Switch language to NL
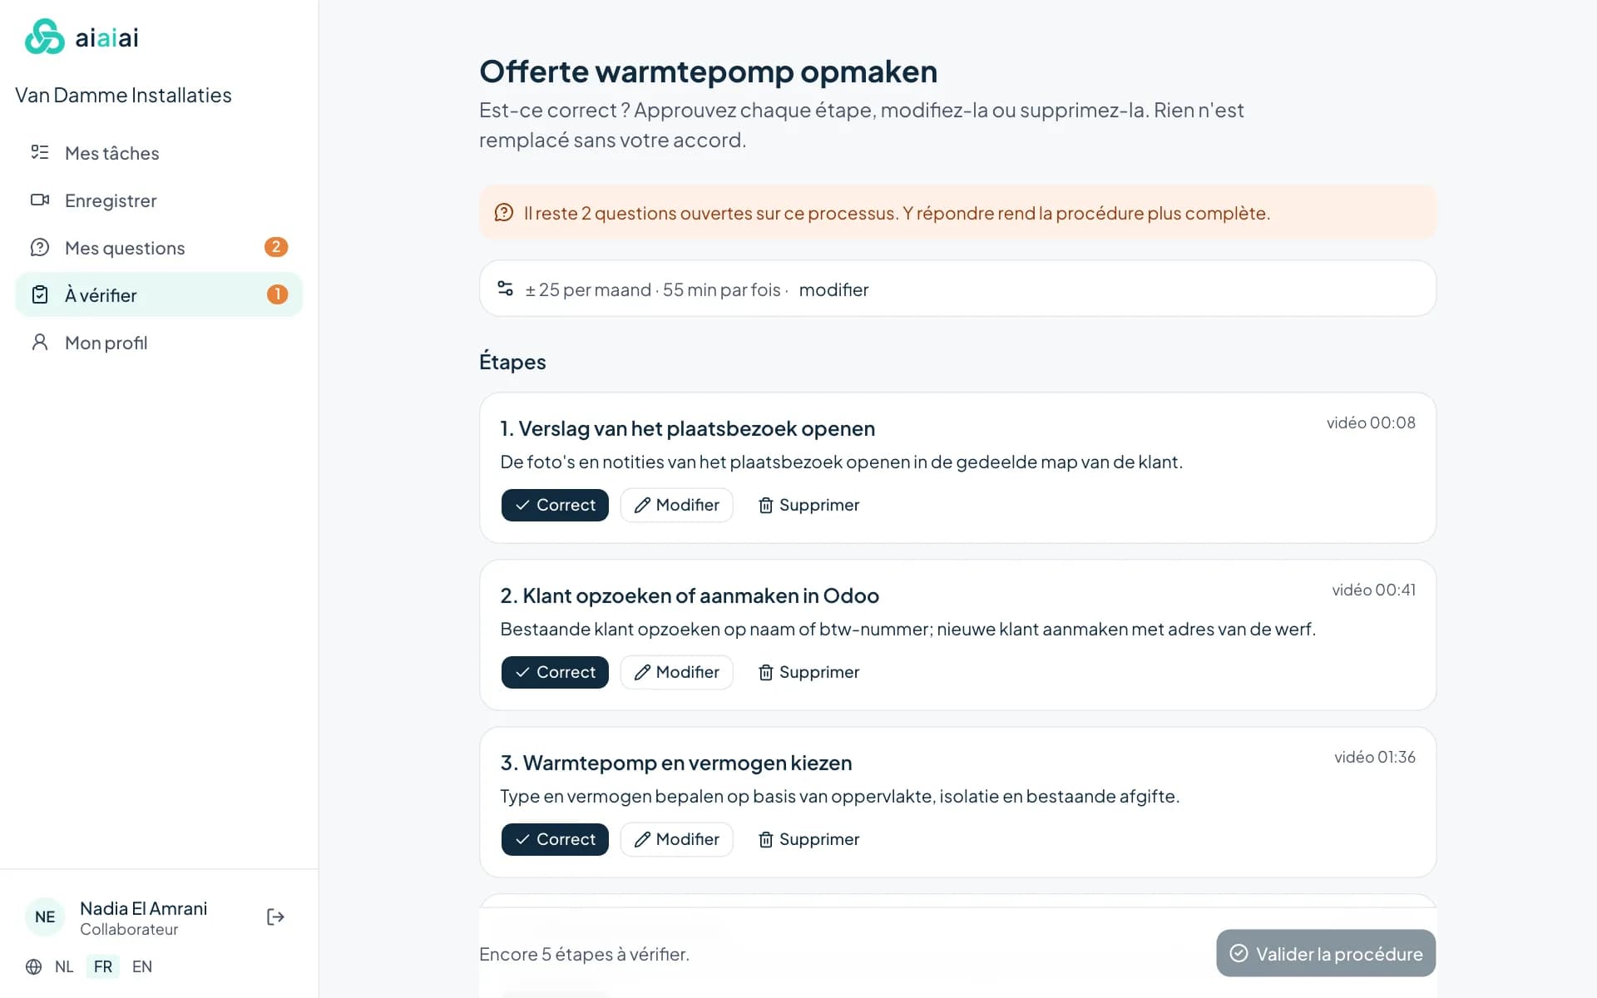 [64, 966]
